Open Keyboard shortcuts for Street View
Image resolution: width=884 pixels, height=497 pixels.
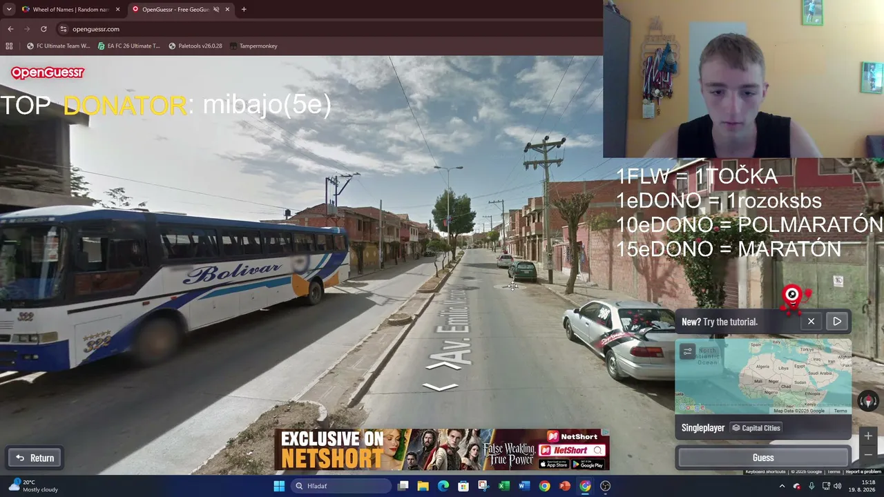[x=765, y=472]
